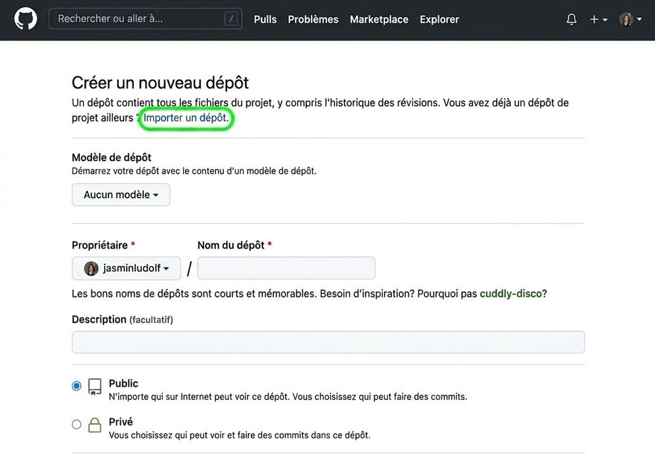Screen dimensions: 655x464
Task: Click the 'Créer un nouveau dépôt' heading
Action: click(160, 83)
